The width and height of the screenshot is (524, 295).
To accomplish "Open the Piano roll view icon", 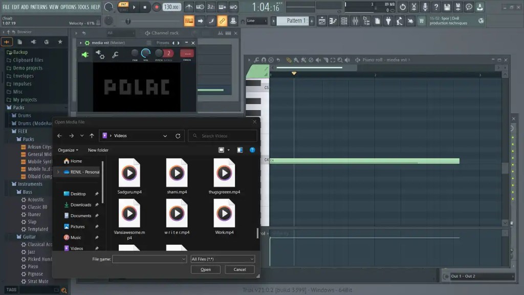I will coord(333,21).
